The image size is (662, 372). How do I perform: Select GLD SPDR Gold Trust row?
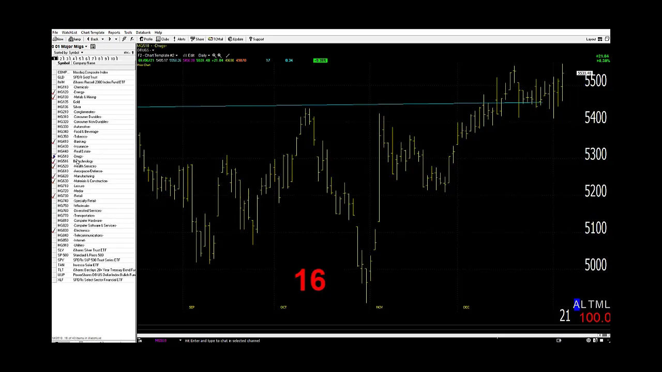(94, 78)
